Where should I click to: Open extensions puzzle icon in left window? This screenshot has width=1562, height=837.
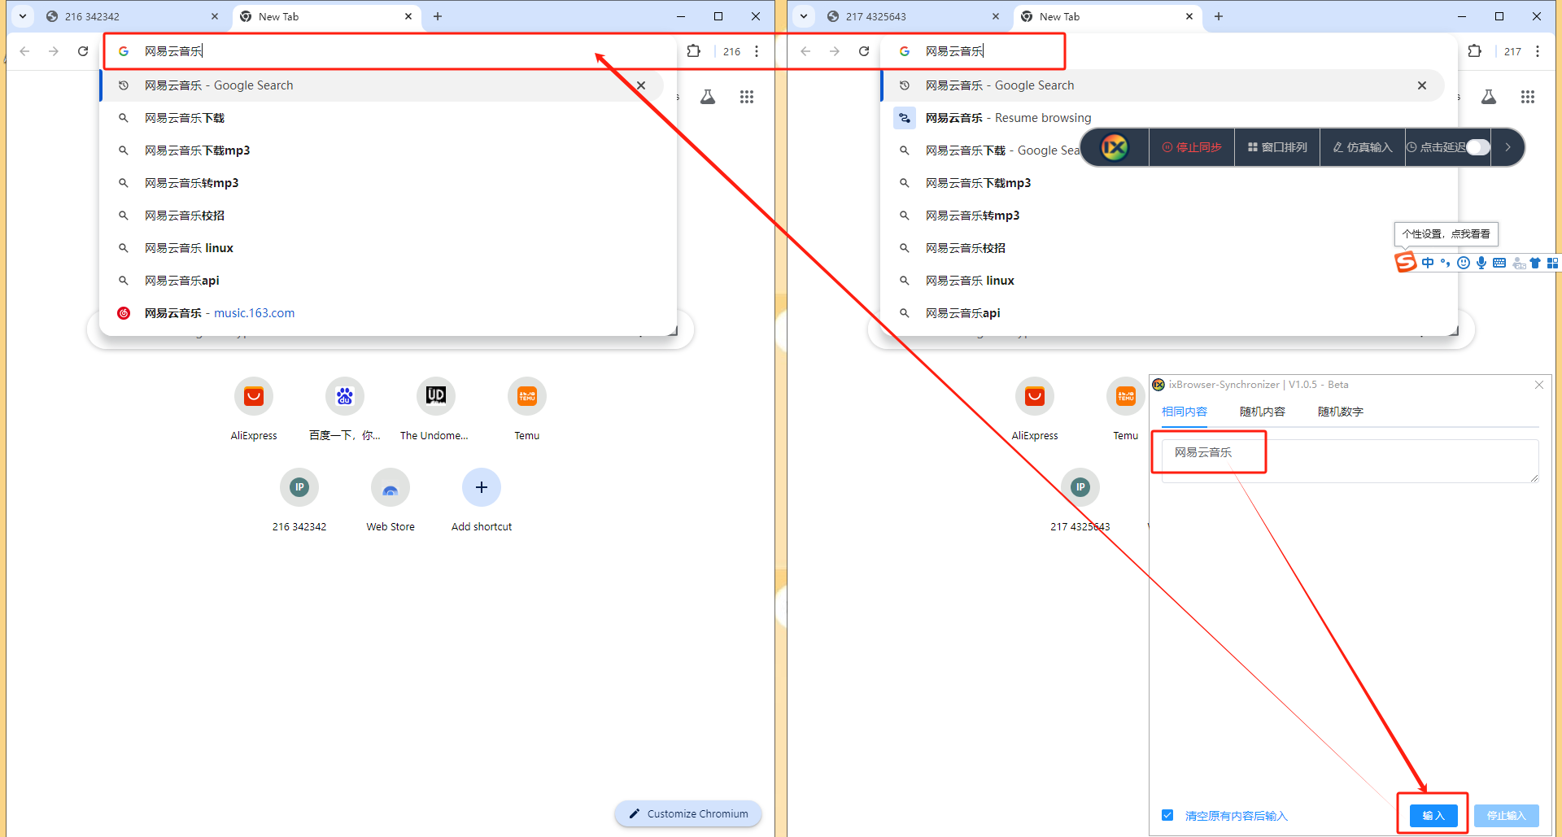pos(693,51)
